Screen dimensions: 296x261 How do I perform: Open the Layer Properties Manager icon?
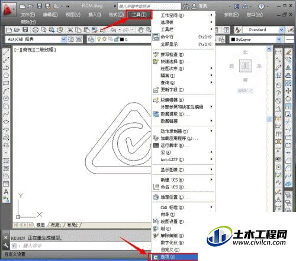(91, 40)
